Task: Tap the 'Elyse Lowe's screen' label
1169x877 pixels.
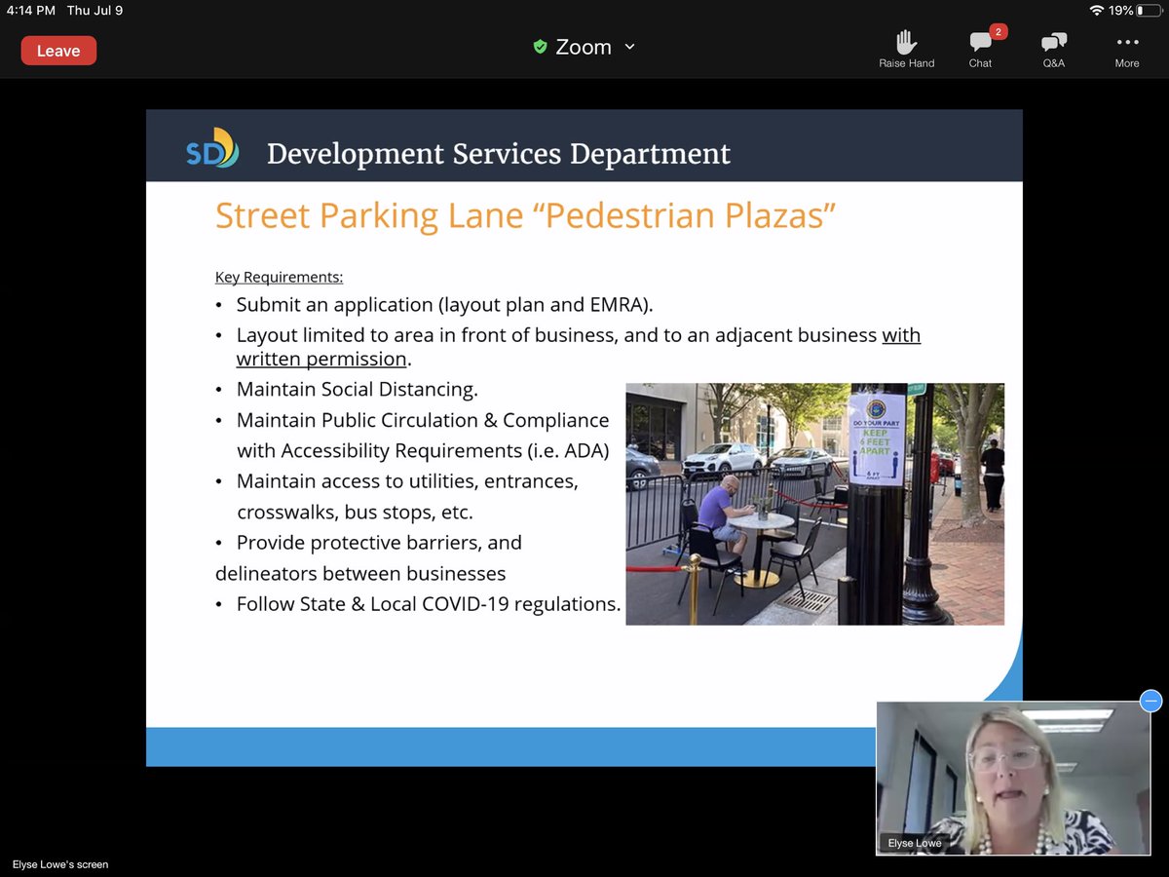Action: 60,863
